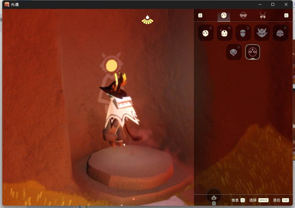Go back using the 退后 ESC button
Screen dimensions: 295x208
click(281, 200)
